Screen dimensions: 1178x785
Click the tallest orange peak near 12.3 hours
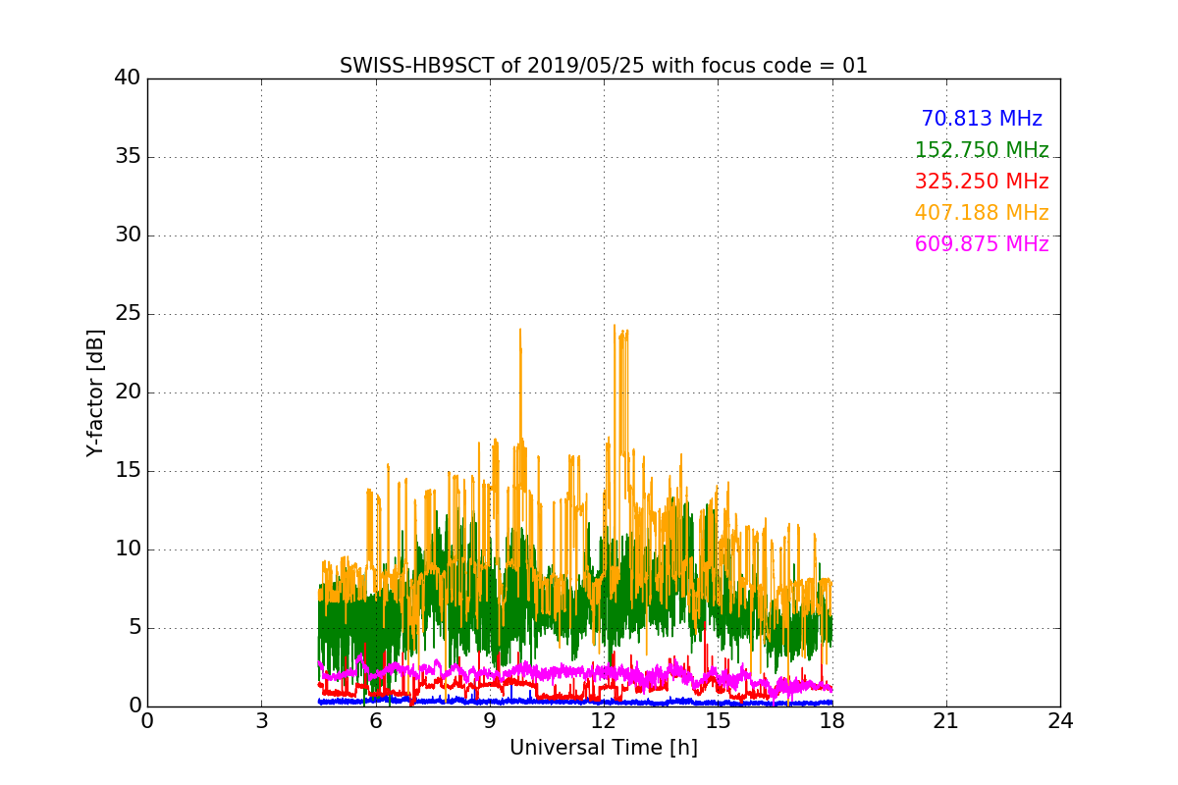tap(615, 327)
